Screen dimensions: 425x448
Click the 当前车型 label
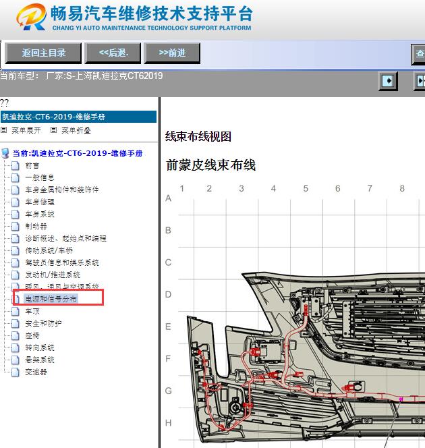pos(20,76)
